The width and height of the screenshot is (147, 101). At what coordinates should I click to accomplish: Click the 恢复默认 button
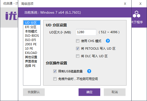(34, 92)
